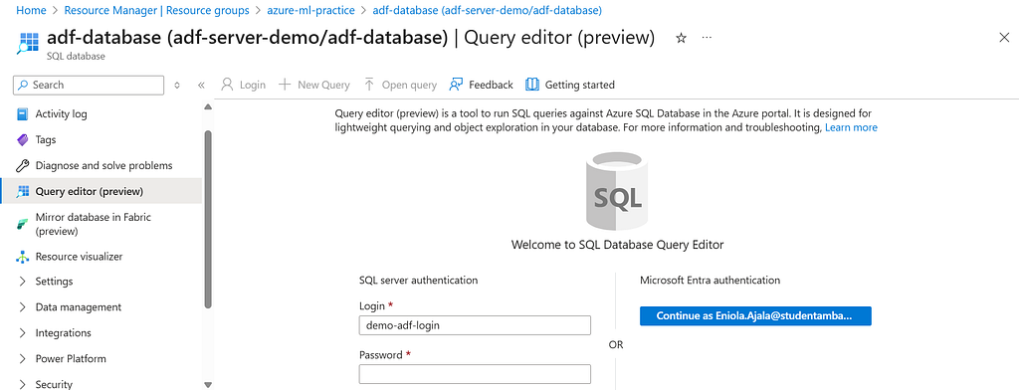Click the 'Welcome to SQL Database Query Editor' text
Screen dimensions: 1019x390
pos(617,245)
